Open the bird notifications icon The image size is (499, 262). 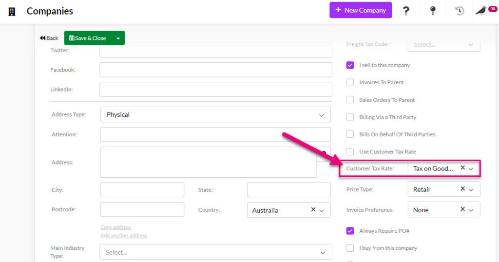[481, 11]
